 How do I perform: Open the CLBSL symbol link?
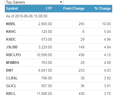coord(12,78)
